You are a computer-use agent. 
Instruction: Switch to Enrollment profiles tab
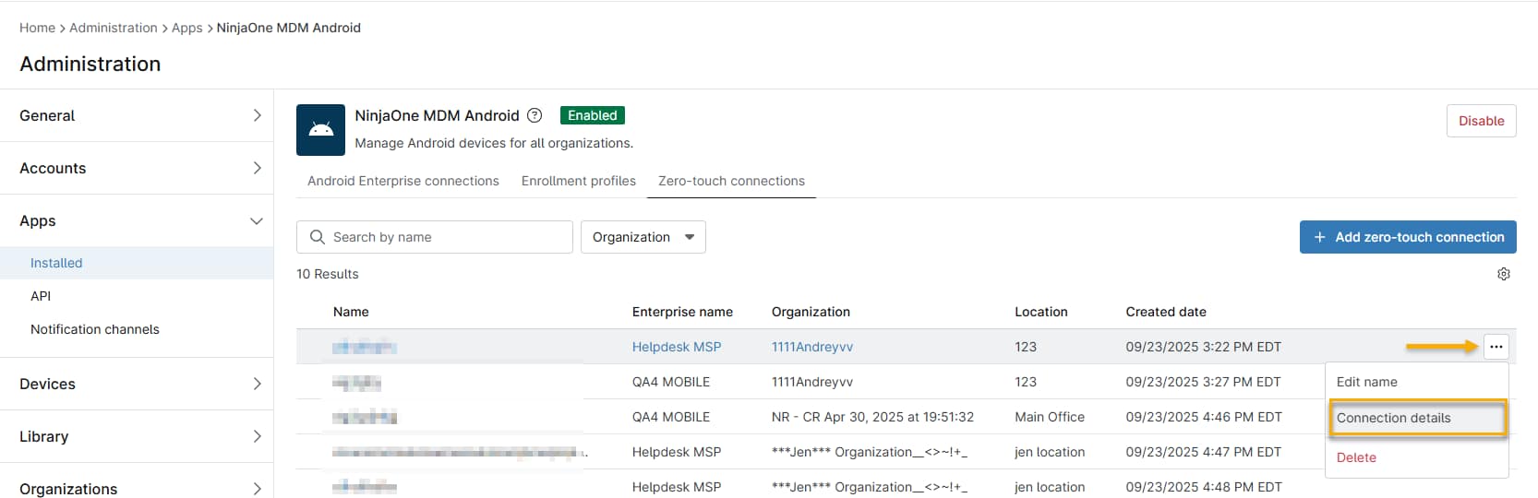click(x=578, y=181)
